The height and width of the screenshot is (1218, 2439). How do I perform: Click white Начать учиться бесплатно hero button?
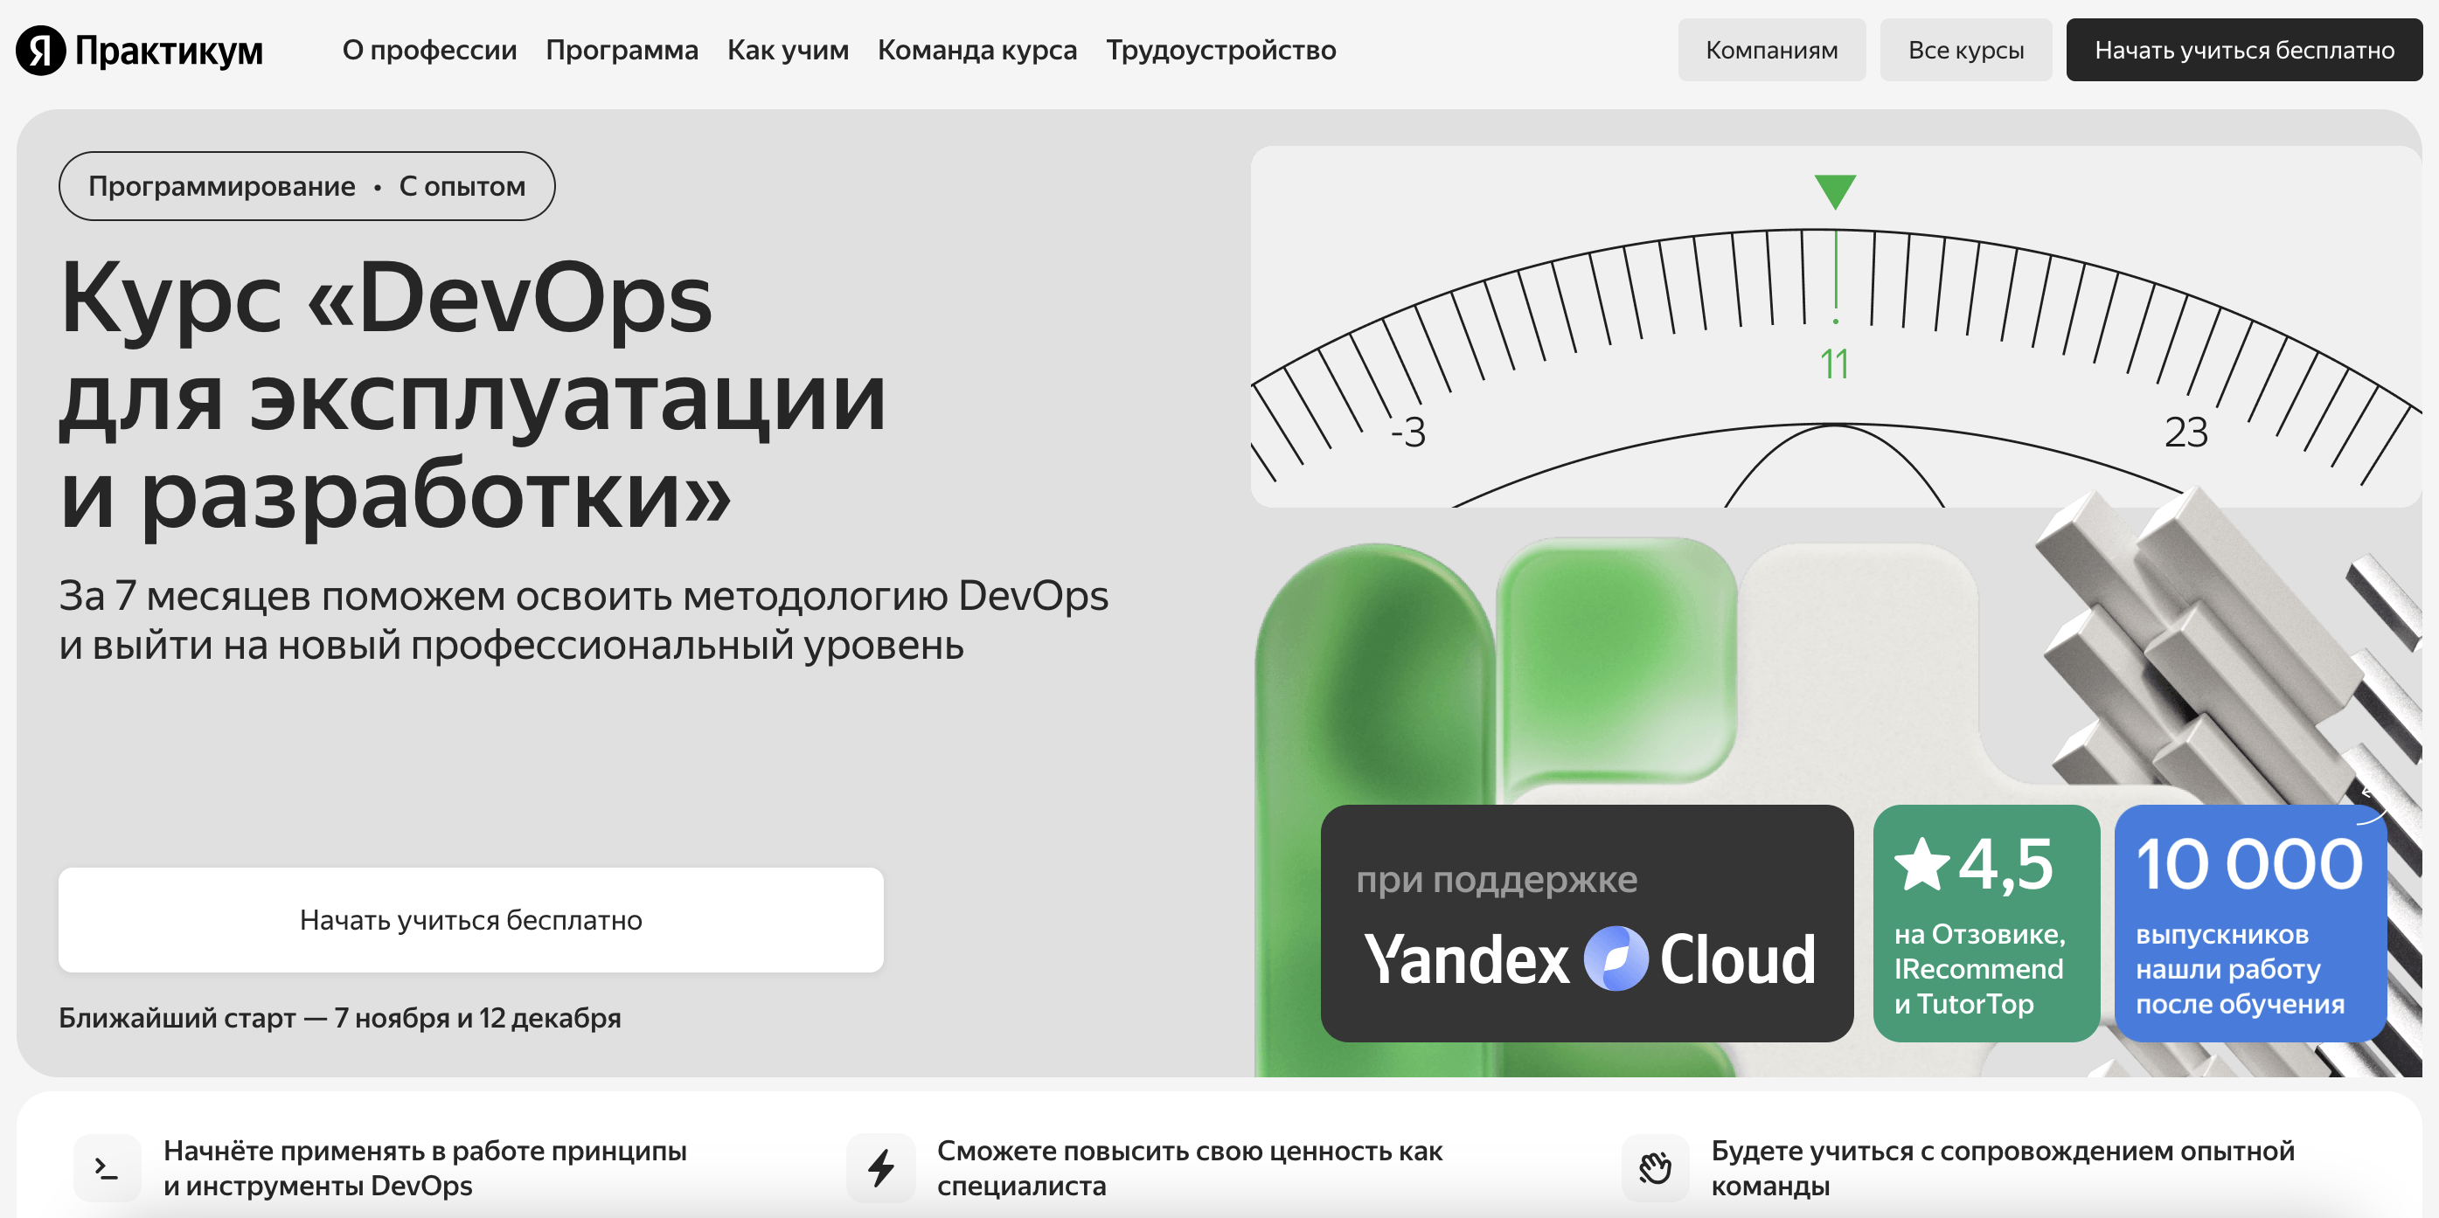(470, 920)
